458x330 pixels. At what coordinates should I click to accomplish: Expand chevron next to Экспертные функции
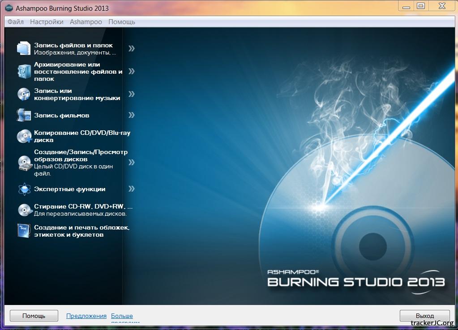[x=131, y=189]
